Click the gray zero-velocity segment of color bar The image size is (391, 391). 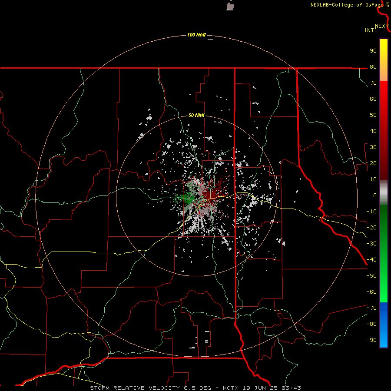pos(384,192)
